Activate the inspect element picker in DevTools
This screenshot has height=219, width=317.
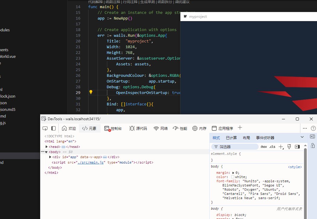45,128
